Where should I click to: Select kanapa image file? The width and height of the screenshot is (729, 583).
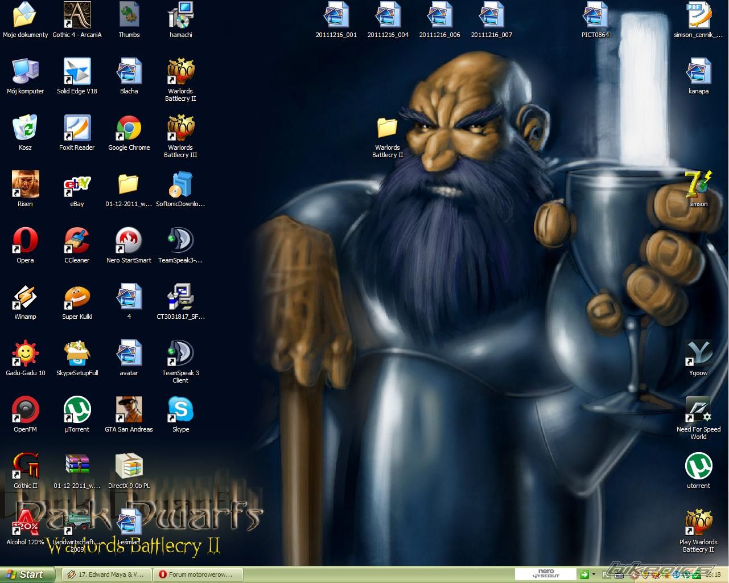click(x=698, y=72)
